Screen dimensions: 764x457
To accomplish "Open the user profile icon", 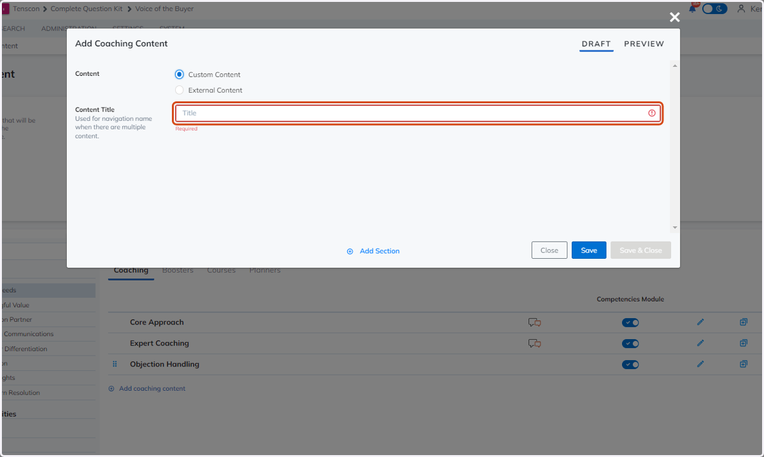I will tap(741, 9).
